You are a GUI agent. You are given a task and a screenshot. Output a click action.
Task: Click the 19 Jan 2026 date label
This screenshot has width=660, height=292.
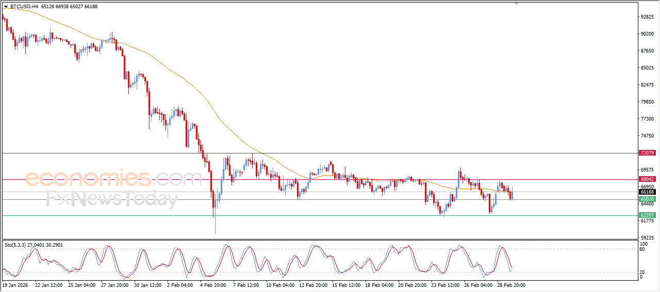pyautogui.click(x=16, y=285)
